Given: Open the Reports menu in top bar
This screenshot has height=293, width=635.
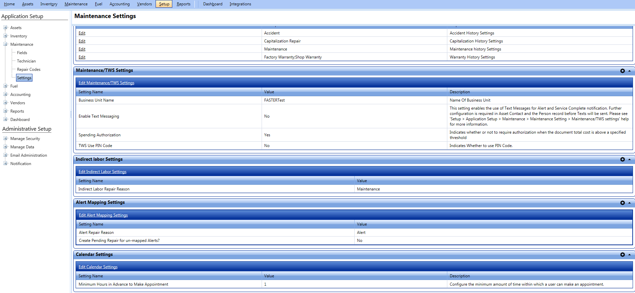Looking at the screenshot, I should (183, 4).
